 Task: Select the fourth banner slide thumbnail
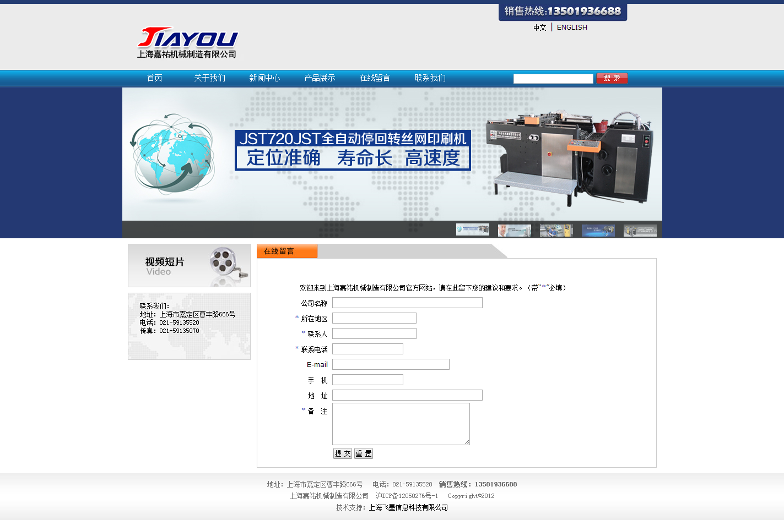598,230
